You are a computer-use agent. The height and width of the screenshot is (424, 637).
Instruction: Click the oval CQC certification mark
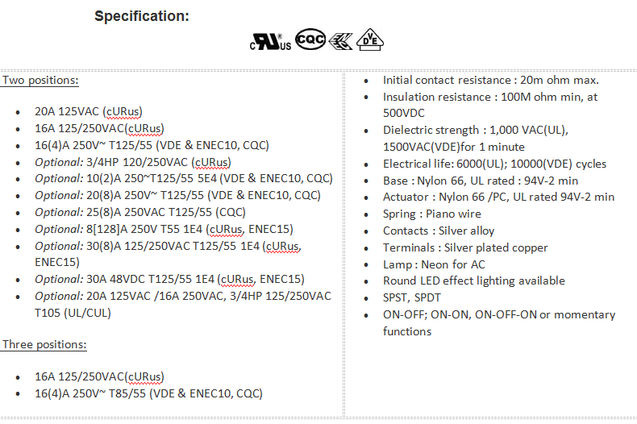pos(310,39)
